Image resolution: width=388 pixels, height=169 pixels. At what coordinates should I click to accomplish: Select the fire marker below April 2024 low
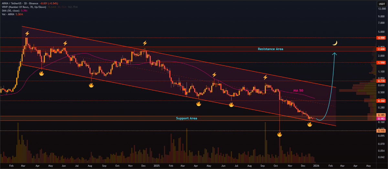[x=41, y=73]
